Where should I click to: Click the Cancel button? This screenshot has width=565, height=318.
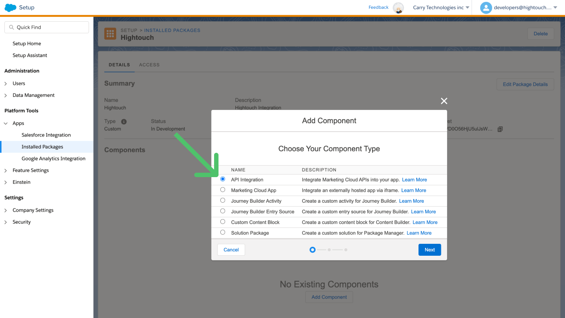point(231,250)
